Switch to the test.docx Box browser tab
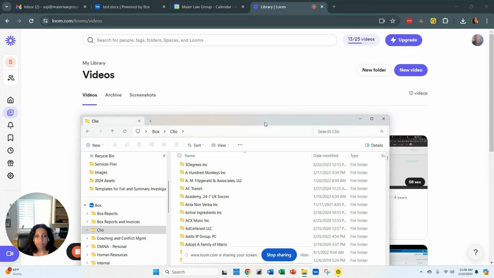494x278 pixels. (130, 7)
